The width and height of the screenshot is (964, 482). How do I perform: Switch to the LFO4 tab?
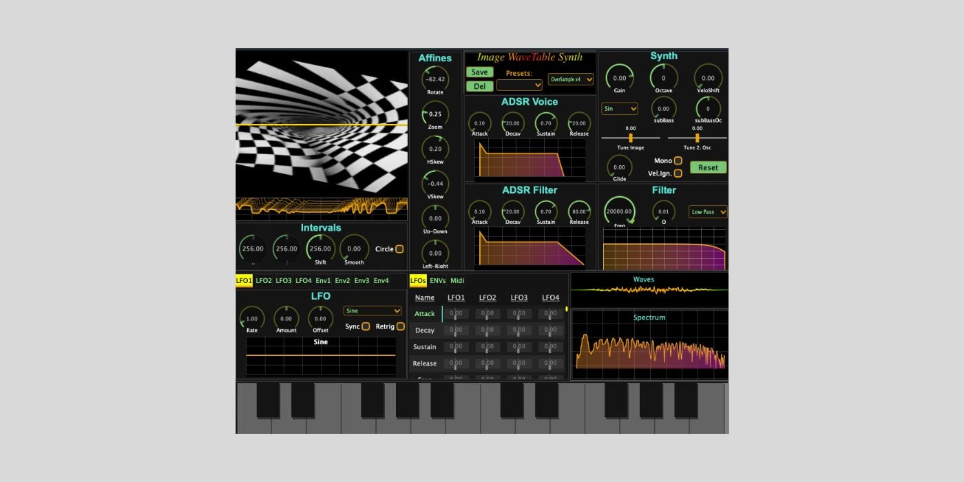click(x=304, y=280)
